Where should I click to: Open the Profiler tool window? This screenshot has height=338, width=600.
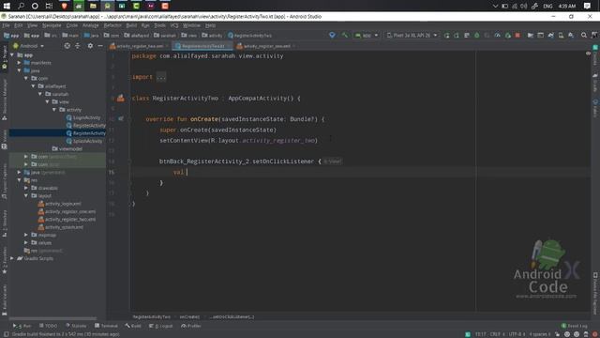tap(191, 326)
